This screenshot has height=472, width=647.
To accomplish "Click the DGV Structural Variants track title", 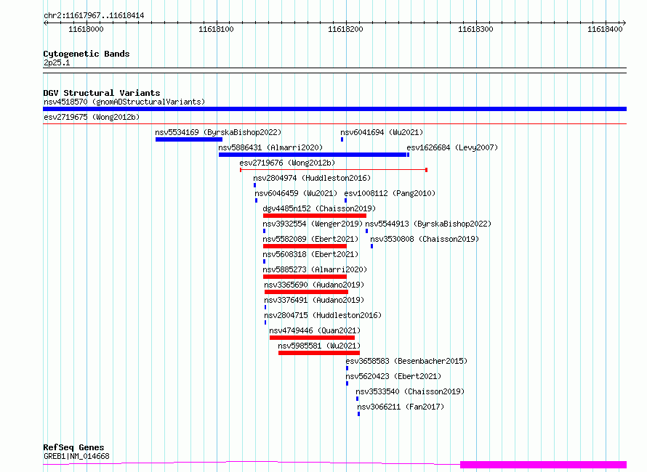I will (x=102, y=93).
